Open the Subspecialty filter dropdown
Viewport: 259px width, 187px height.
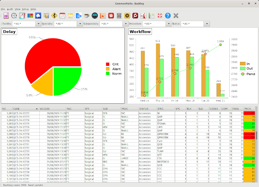(125, 24)
